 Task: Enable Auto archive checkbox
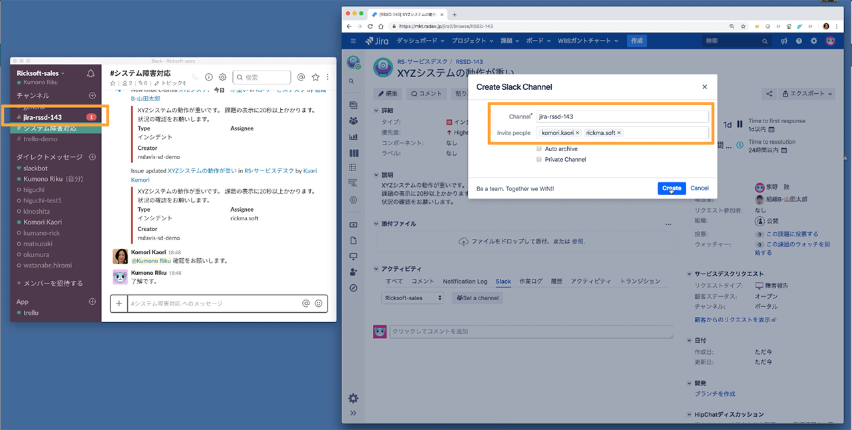(539, 149)
